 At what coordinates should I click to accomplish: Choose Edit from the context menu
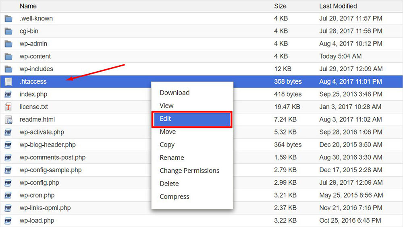[191, 119]
